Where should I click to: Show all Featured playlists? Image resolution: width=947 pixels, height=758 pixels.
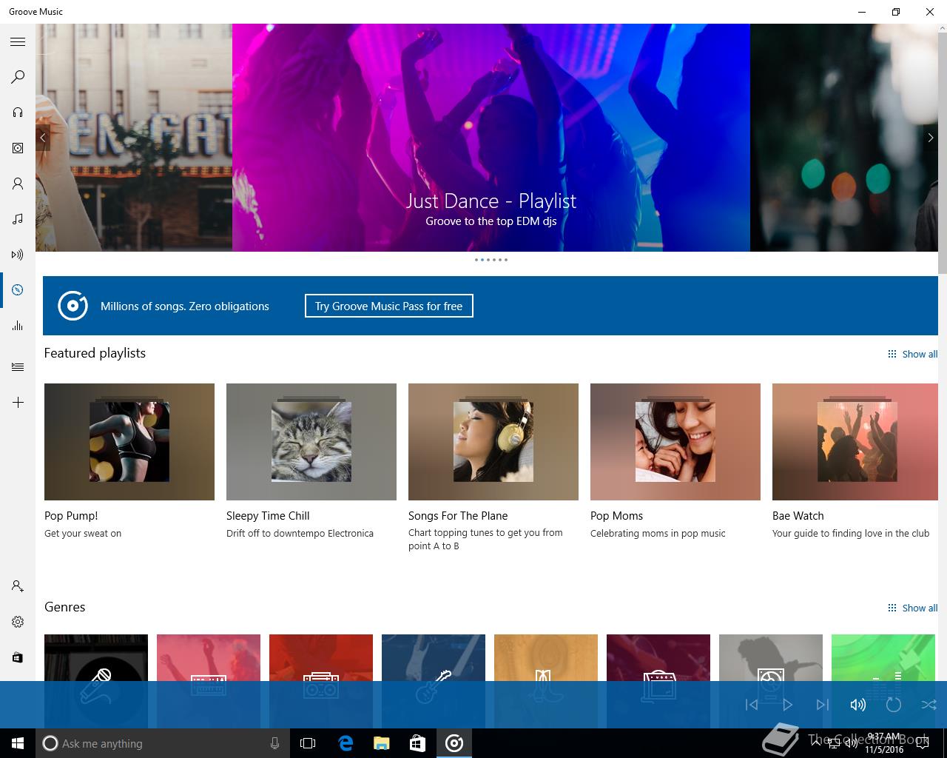click(913, 354)
